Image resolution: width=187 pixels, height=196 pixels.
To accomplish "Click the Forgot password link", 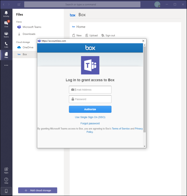I will (90, 123).
